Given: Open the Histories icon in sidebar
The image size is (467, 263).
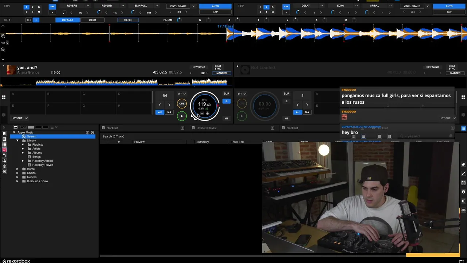Looking at the screenshot, I should point(4,166).
